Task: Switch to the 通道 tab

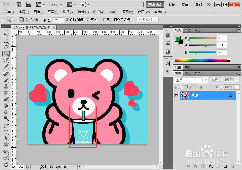Action: point(188,74)
